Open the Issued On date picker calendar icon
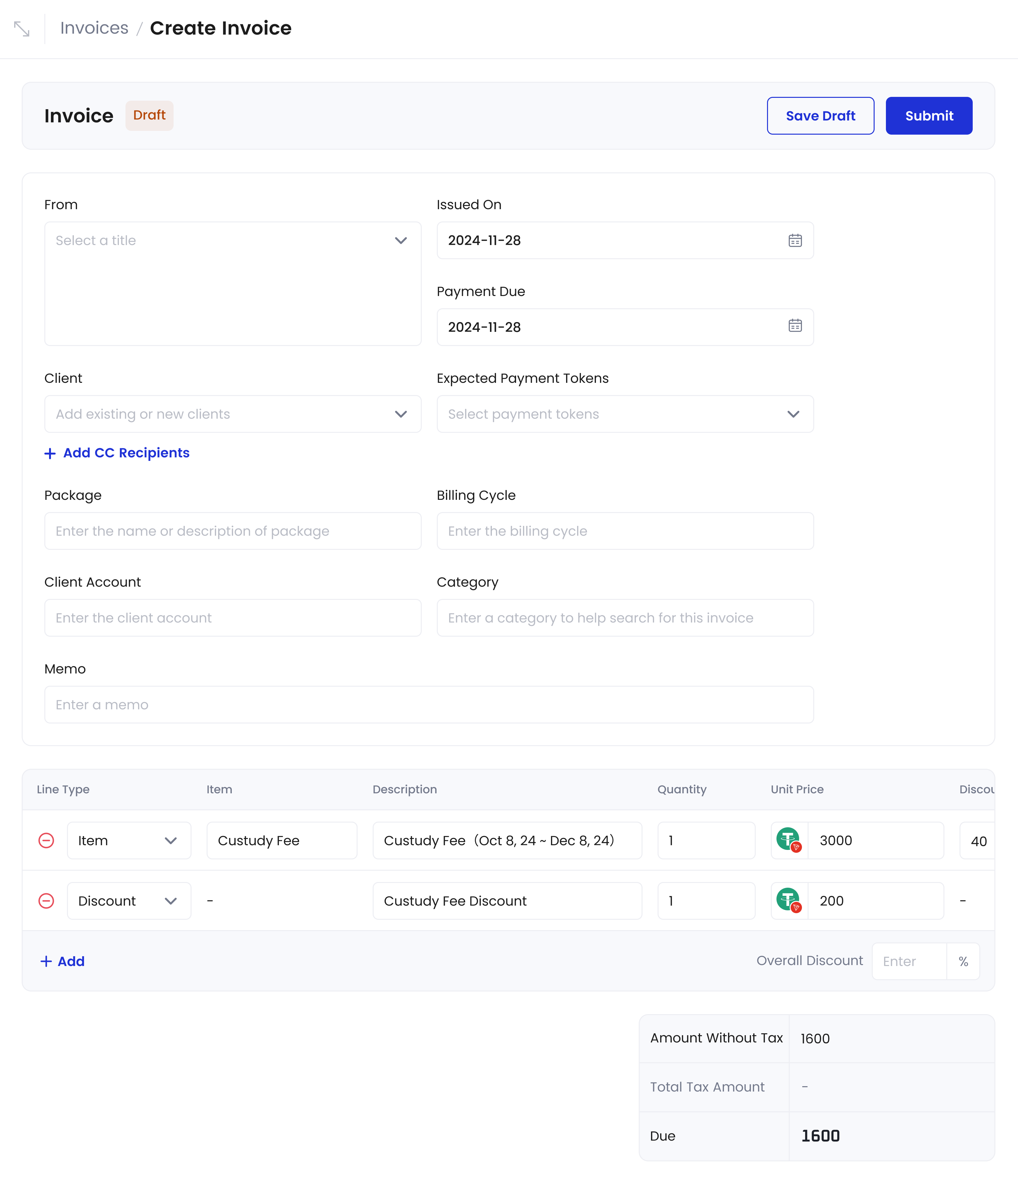The image size is (1018, 1184). [795, 241]
